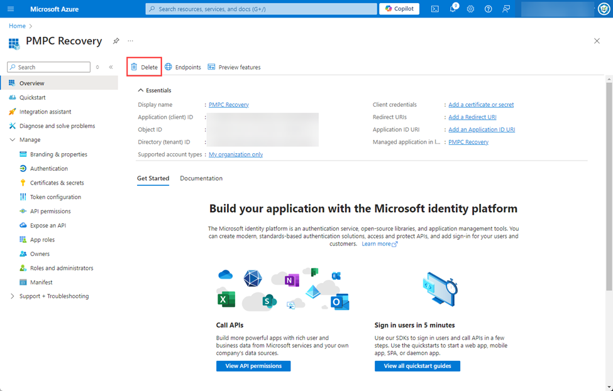613x391 pixels.
Task: Collapse the Essentials section
Action: click(140, 90)
